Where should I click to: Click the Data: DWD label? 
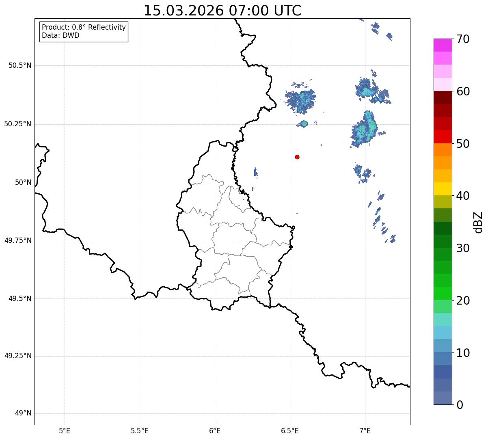61,35
